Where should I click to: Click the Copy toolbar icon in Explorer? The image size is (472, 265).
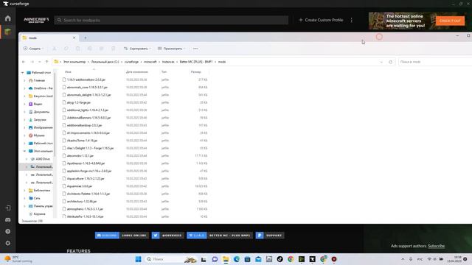point(66,49)
